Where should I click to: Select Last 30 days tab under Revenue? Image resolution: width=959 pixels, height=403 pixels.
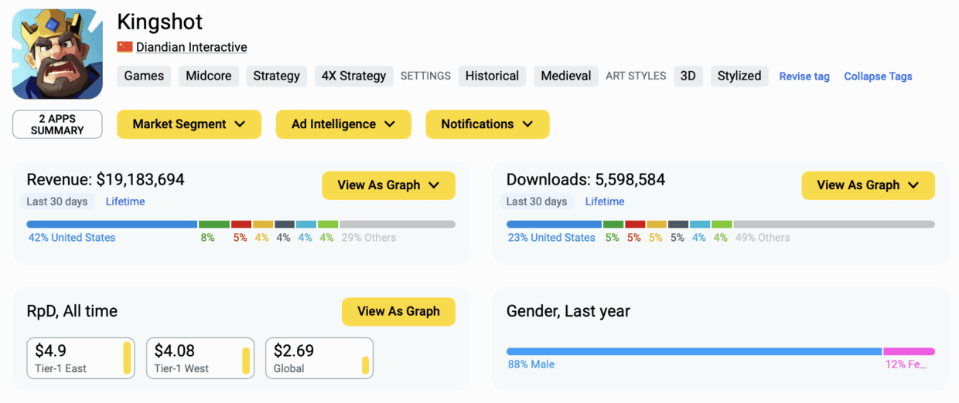pos(58,201)
